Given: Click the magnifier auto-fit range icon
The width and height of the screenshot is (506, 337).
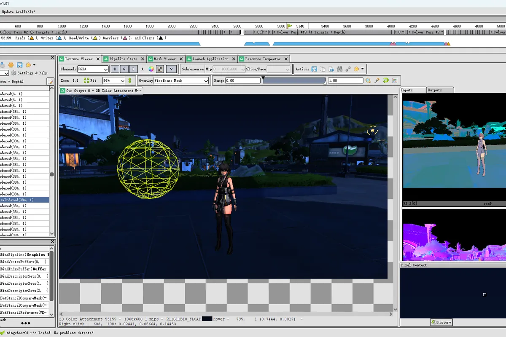Looking at the screenshot, I should click(368, 80).
